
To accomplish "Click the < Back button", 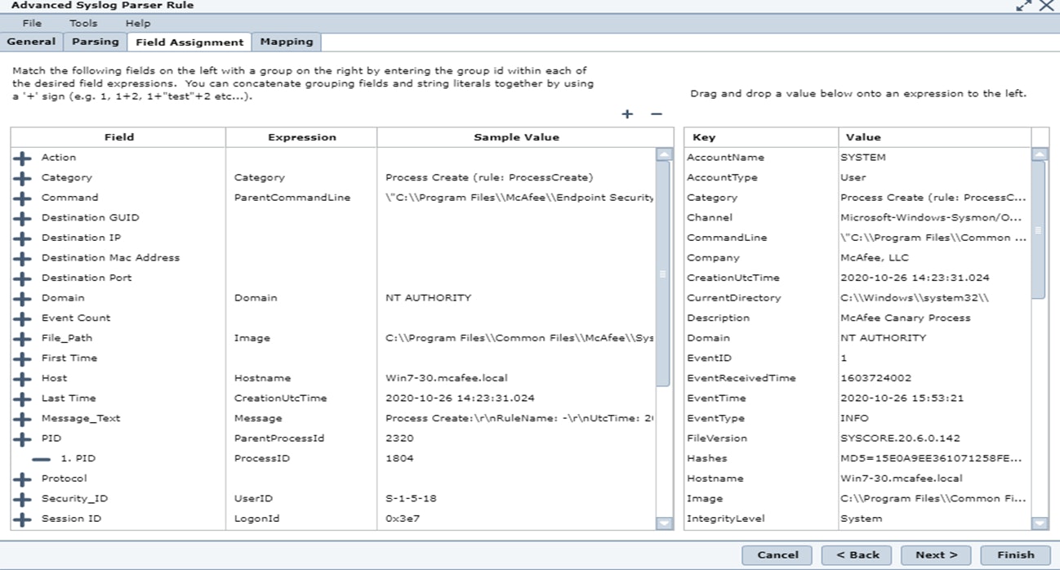I will coord(857,554).
